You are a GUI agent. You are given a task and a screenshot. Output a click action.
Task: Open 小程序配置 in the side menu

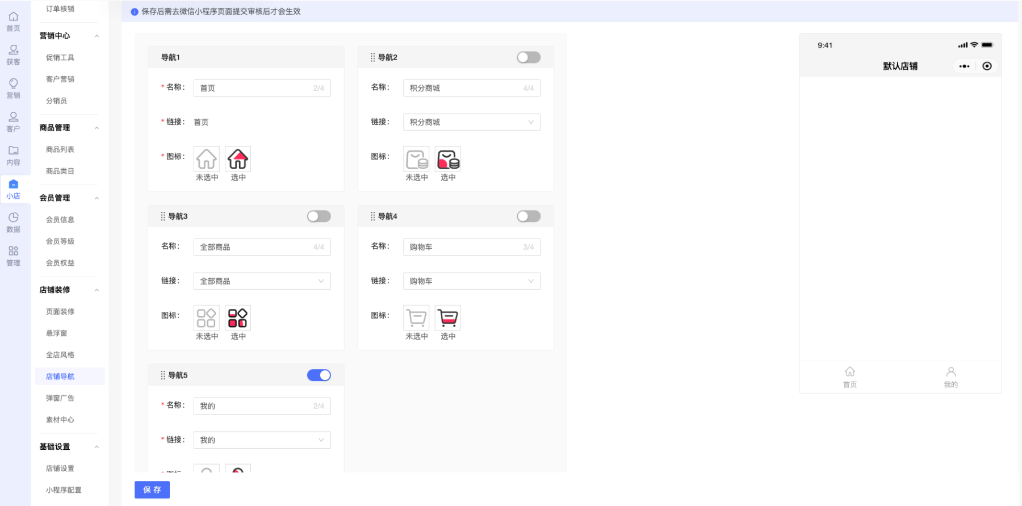coord(64,490)
